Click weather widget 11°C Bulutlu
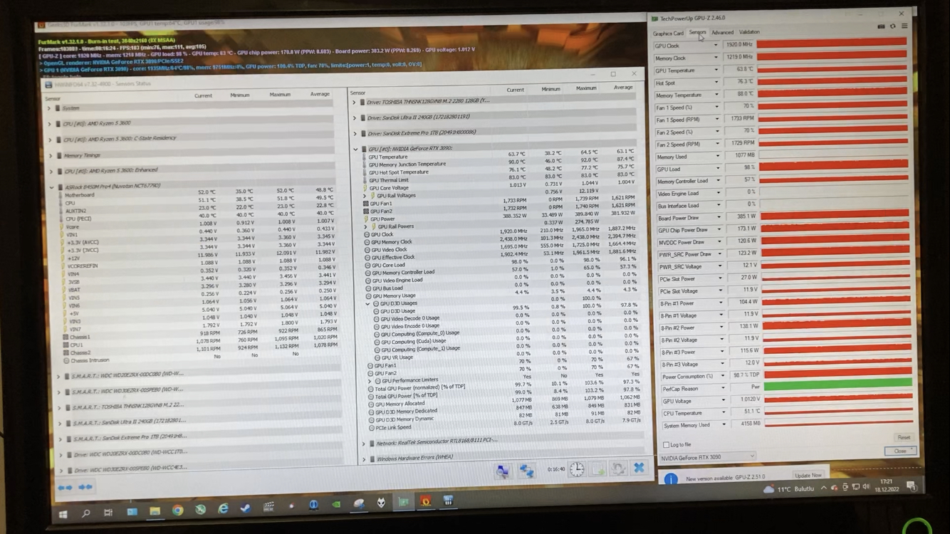This screenshot has height=534, width=950. click(789, 489)
